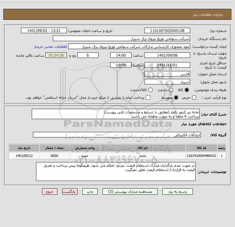
Task: Click the تعداد / مقدار column header
Action: point(54,148)
